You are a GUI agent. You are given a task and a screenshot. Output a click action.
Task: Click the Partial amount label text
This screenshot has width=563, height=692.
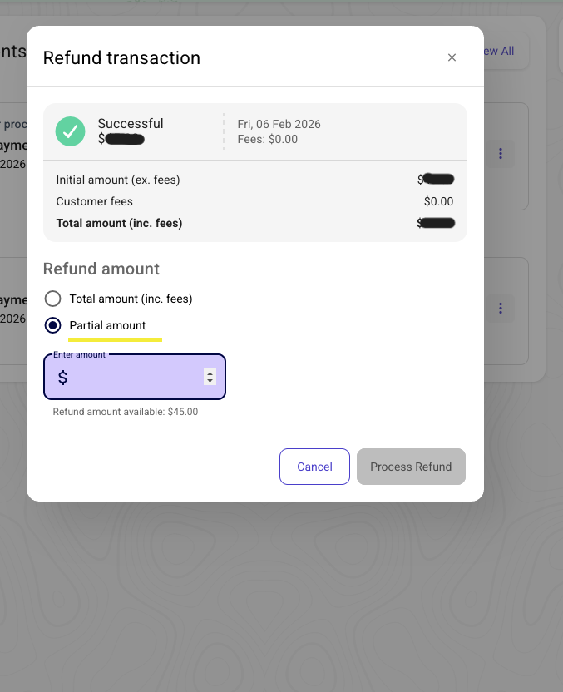pyautogui.click(x=107, y=325)
